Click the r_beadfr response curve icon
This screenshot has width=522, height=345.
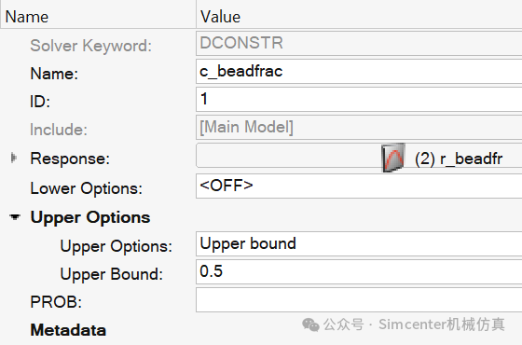393,158
